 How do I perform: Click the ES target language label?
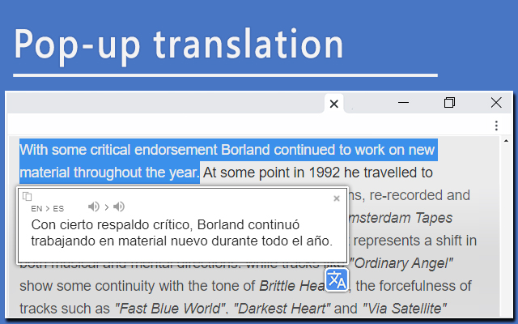click(x=58, y=209)
